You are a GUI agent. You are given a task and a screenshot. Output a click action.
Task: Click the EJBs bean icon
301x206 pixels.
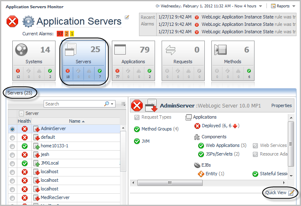tap(197, 165)
